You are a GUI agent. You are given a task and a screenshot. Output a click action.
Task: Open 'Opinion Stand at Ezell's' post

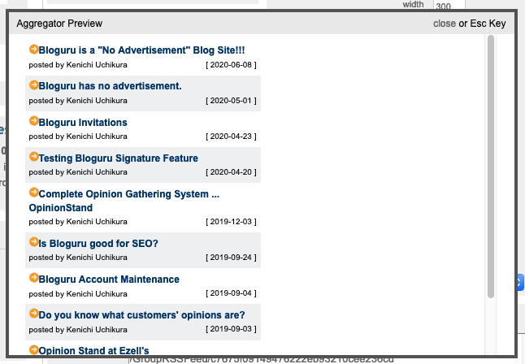(94, 351)
